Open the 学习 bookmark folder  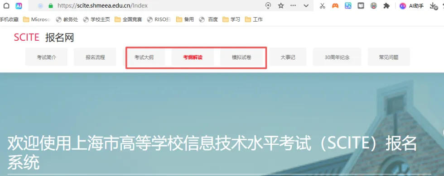pyautogui.click(x=232, y=19)
